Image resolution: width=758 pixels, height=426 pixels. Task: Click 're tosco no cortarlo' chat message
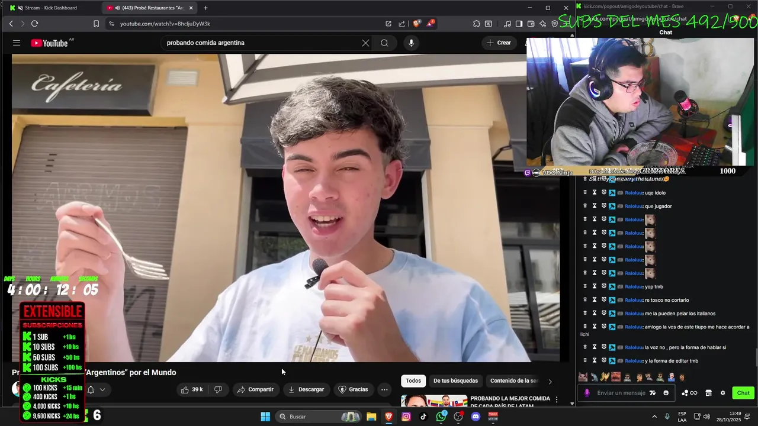click(667, 300)
